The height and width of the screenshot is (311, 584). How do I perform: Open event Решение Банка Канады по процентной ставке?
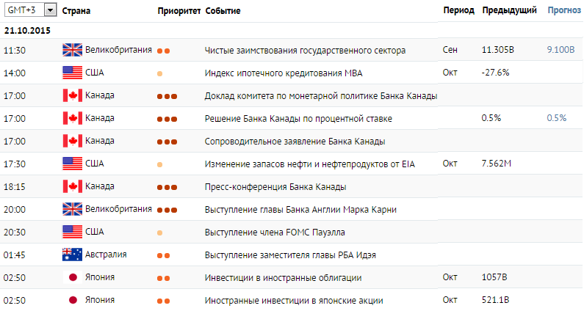pyautogui.click(x=298, y=119)
